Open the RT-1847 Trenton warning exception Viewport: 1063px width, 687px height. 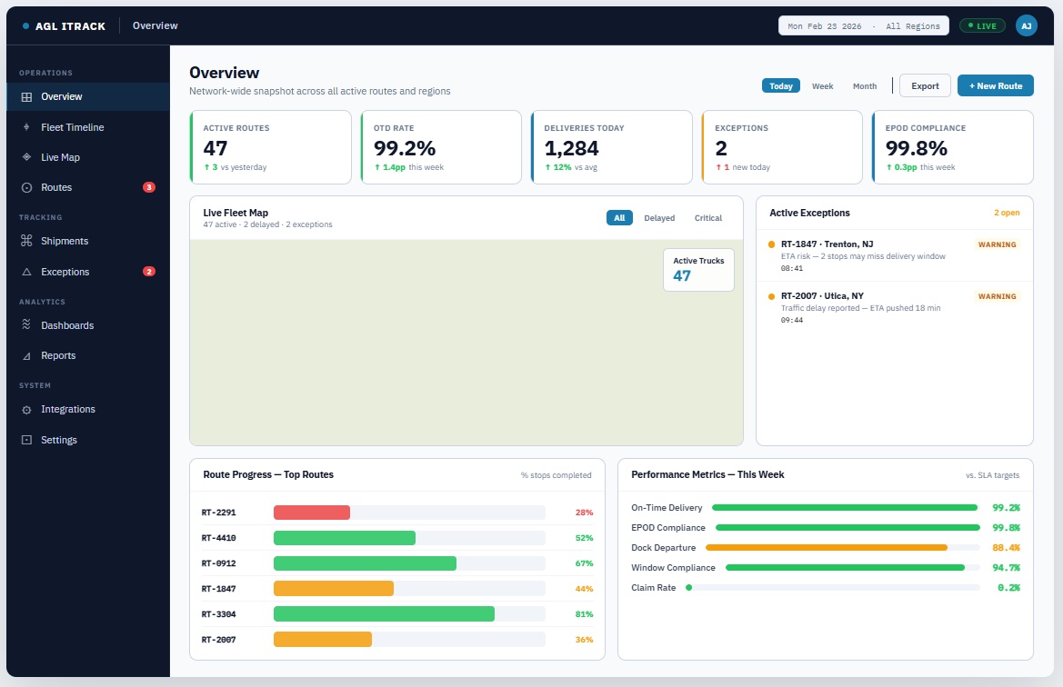894,254
